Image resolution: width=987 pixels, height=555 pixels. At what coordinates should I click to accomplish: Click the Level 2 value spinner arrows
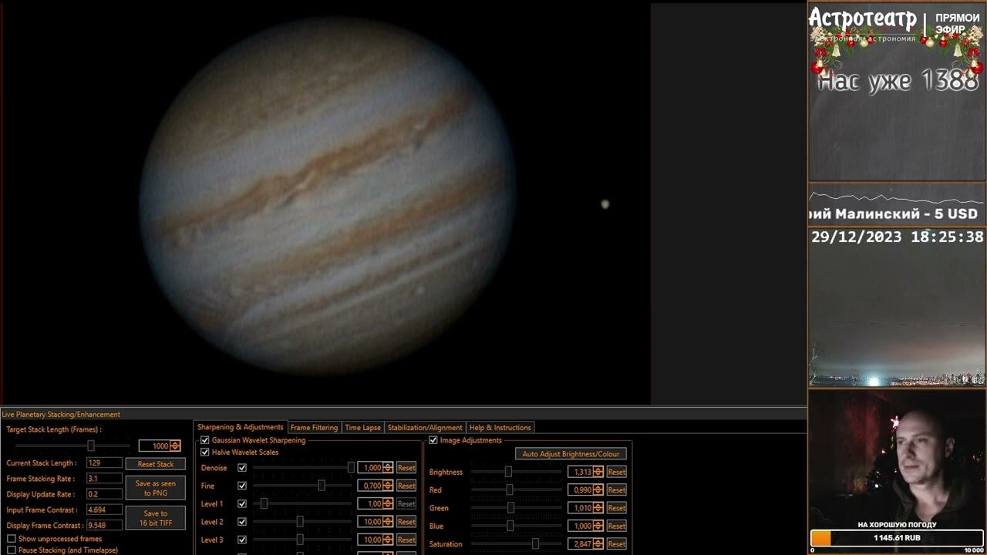(388, 522)
